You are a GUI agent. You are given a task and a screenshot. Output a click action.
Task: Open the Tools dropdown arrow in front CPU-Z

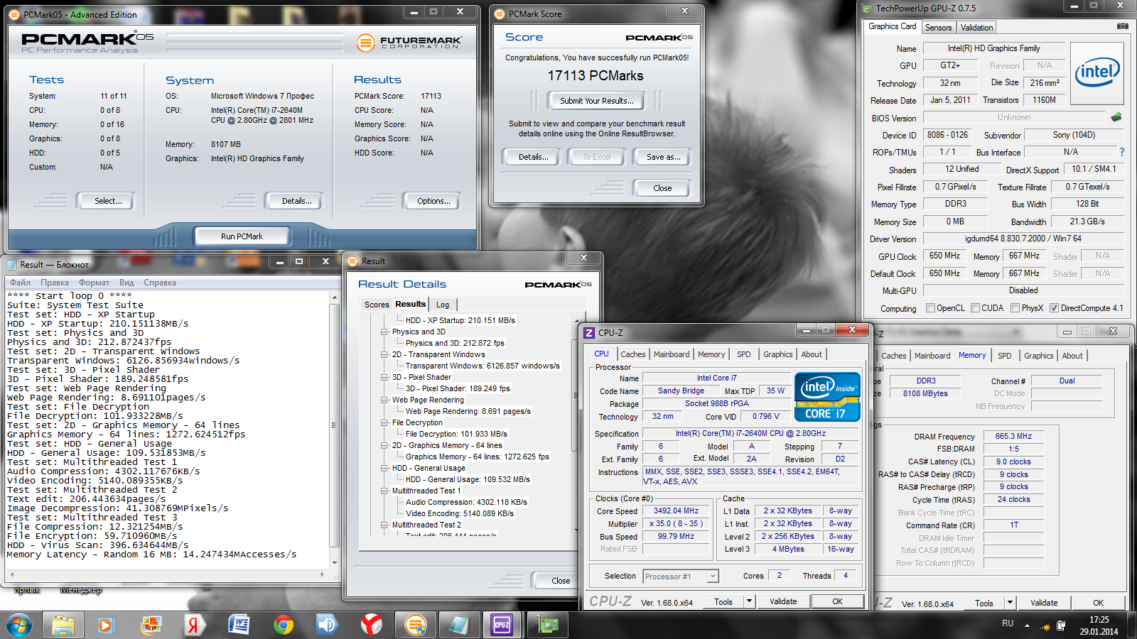748,601
